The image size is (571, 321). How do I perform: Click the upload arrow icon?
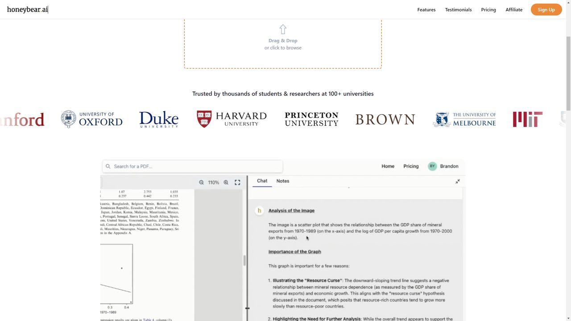[283, 29]
